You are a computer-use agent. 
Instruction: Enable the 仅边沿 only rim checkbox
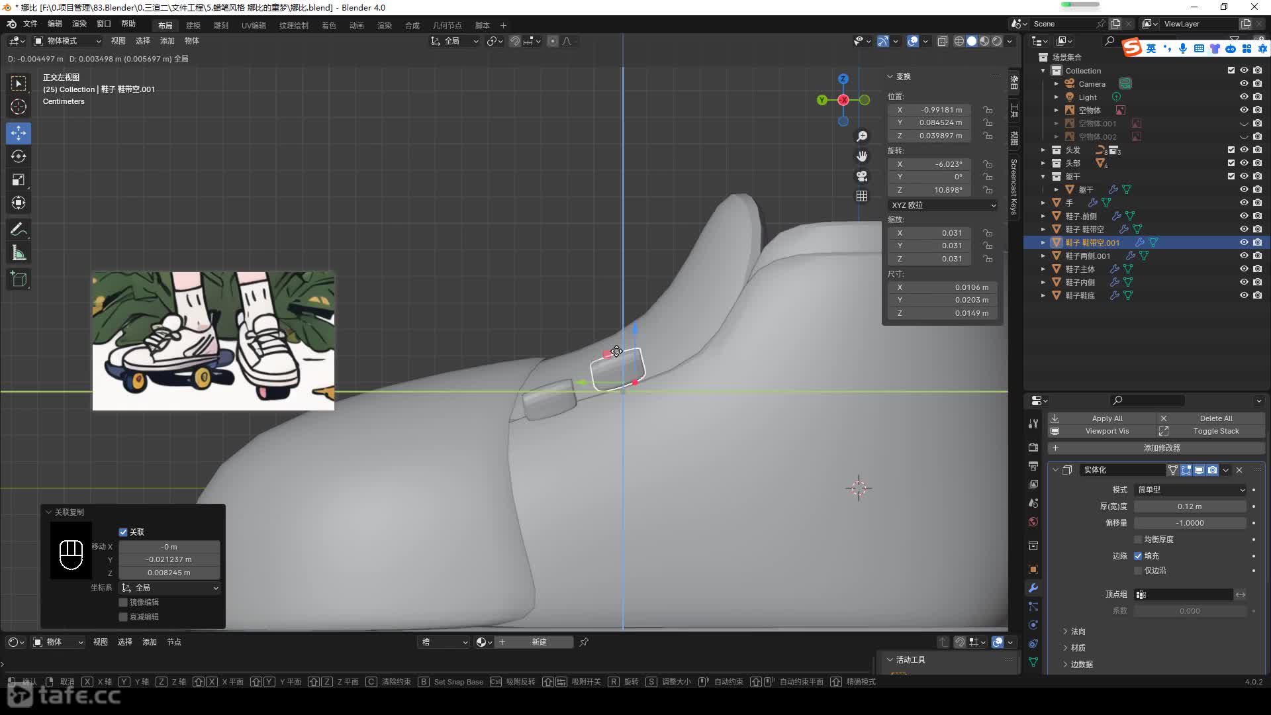tap(1139, 571)
